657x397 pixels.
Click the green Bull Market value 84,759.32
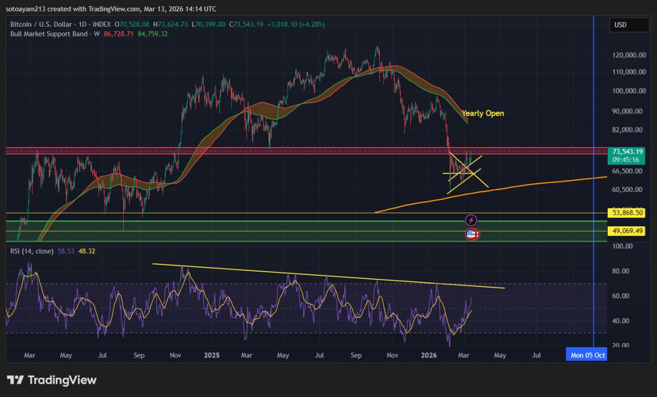coord(152,34)
